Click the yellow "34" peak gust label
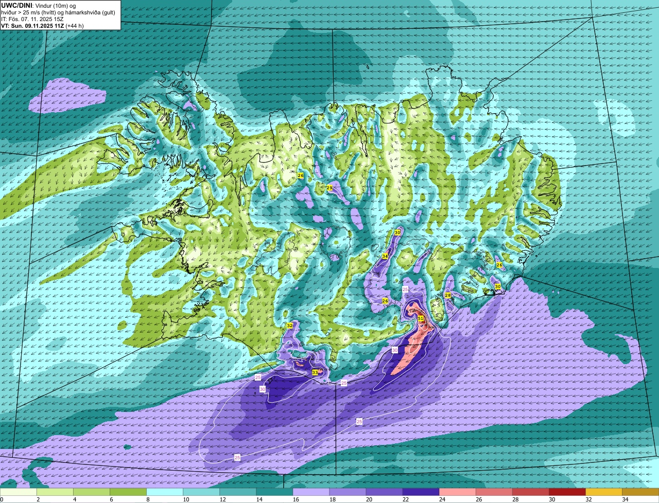This screenshot has height=503, width=659. click(385, 256)
